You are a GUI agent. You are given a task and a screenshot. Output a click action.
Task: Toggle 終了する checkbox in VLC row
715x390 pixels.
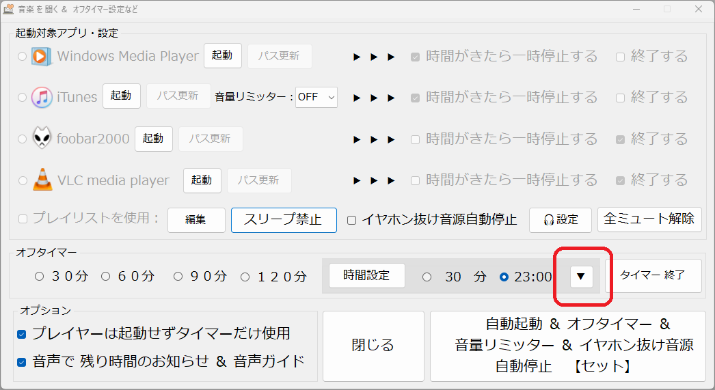(620, 180)
